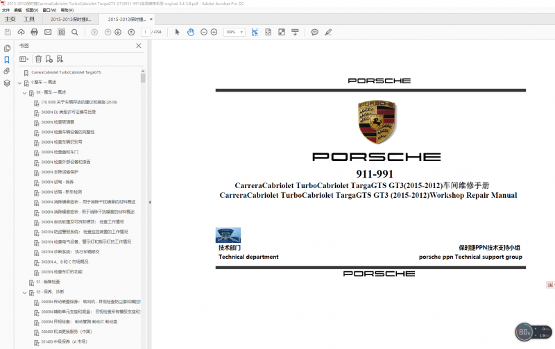Zoom in with plus button
Image resolution: width=555 pixels, height=349 pixels.
point(214,32)
